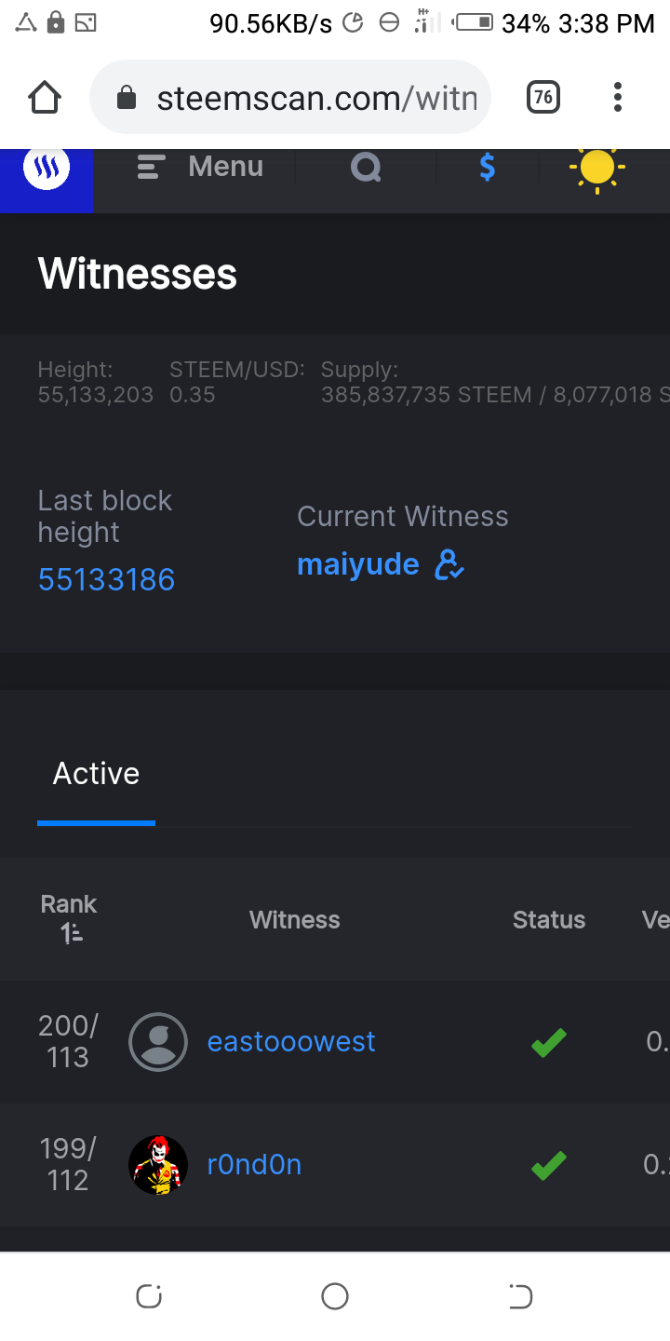Open the Menu hamburger icon
The image size is (670, 1341).
(151, 168)
